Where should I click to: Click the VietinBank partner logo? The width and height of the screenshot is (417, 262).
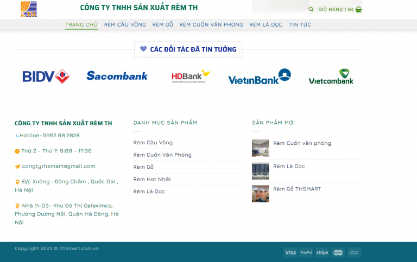click(x=260, y=76)
